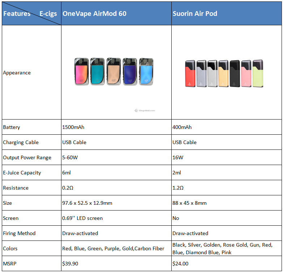The image size is (283, 273).
Task: Click the E-Juice Capacity label
Action: (x=22, y=173)
